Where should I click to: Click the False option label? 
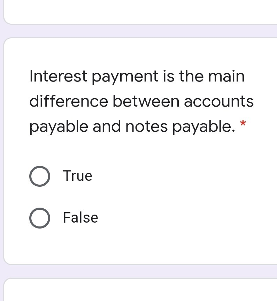pyautogui.click(x=80, y=217)
